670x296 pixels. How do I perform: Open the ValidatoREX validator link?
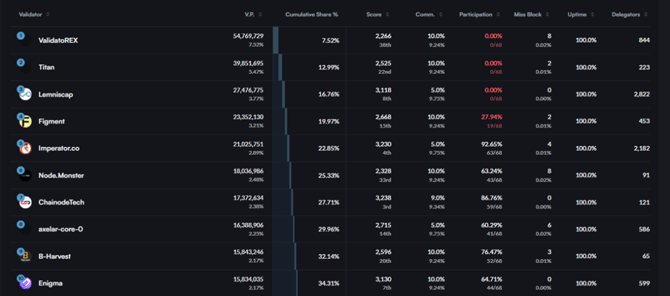(58, 40)
